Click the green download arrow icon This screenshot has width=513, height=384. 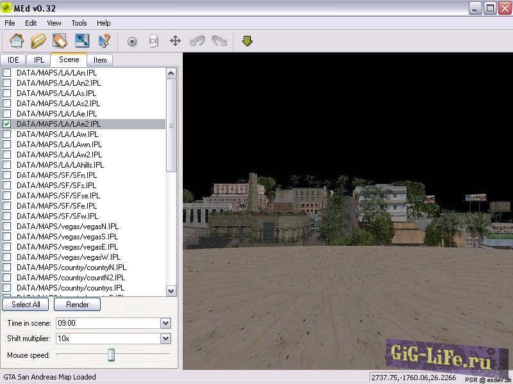tap(247, 40)
